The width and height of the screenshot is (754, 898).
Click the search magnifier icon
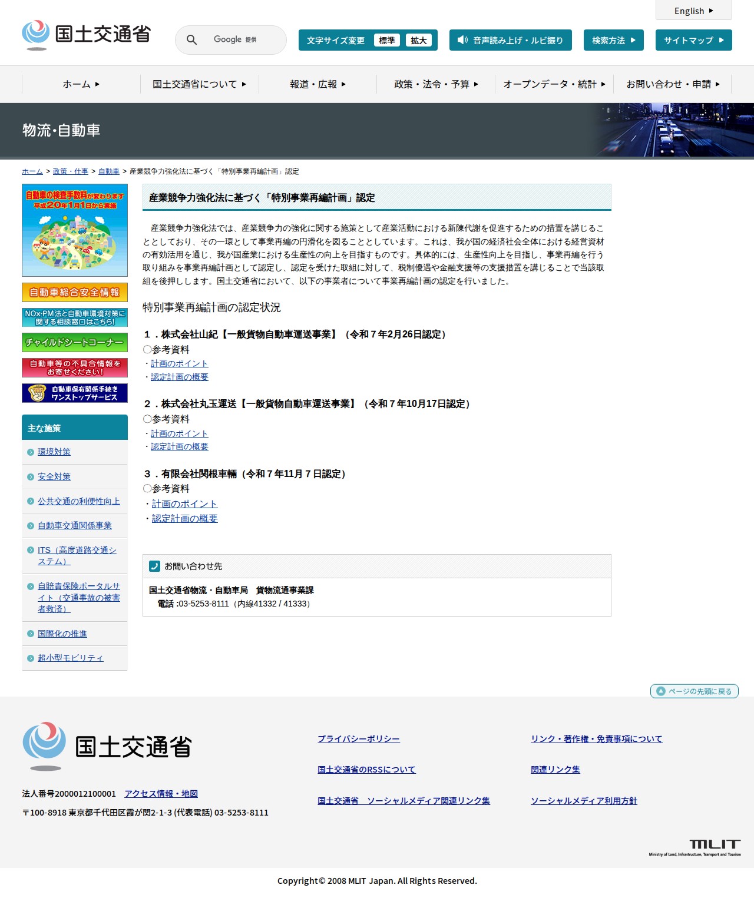191,40
